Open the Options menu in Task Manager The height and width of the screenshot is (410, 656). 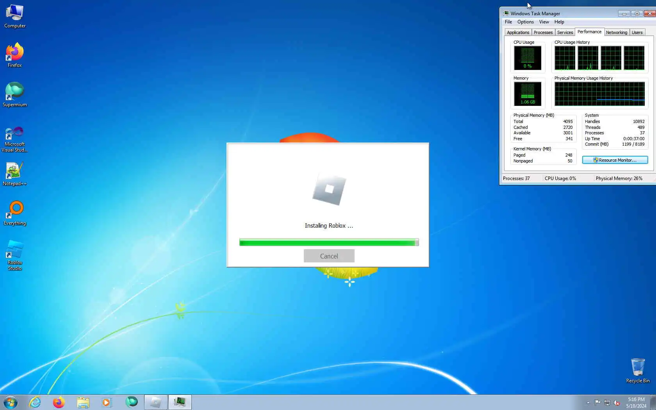pyautogui.click(x=526, y=22)
